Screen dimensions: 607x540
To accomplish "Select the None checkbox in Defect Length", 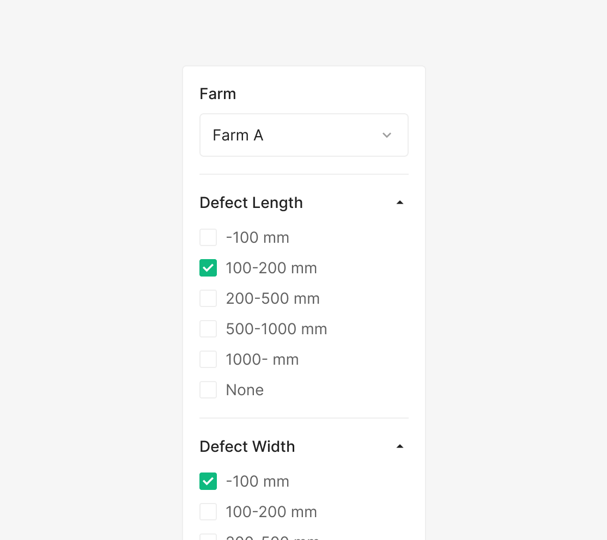I will point(208,390).
